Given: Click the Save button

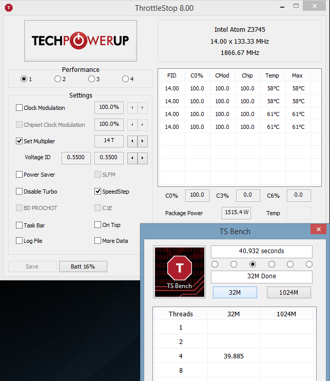Looking at the screenshot, I should click(x=32, y=266).
